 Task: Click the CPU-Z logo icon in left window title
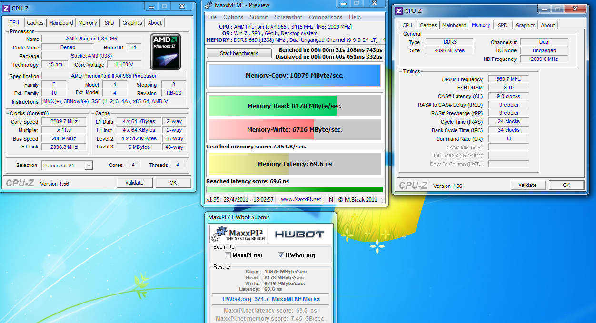[4, 9]
